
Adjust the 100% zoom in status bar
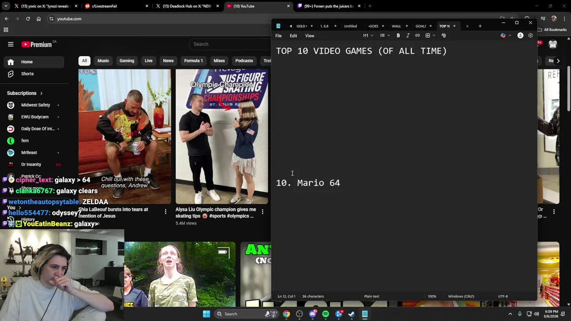pyautogui.click(x=432, y=296)
